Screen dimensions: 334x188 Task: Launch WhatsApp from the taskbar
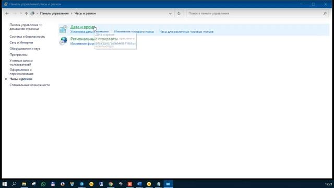pyautogui.click(x=43, y=184)
